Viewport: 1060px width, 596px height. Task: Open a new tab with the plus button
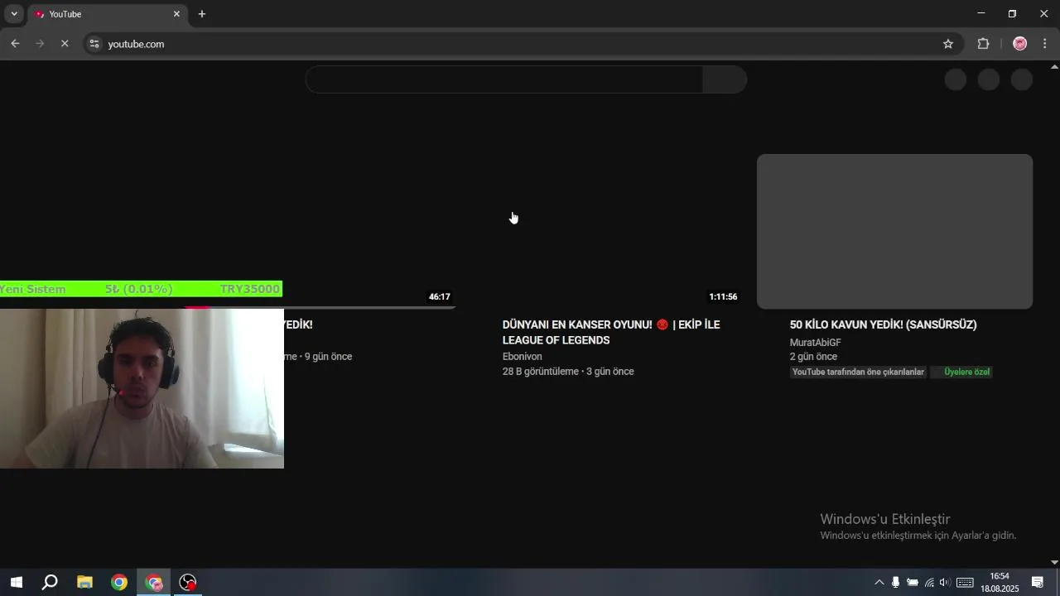[x=202, y=14]
